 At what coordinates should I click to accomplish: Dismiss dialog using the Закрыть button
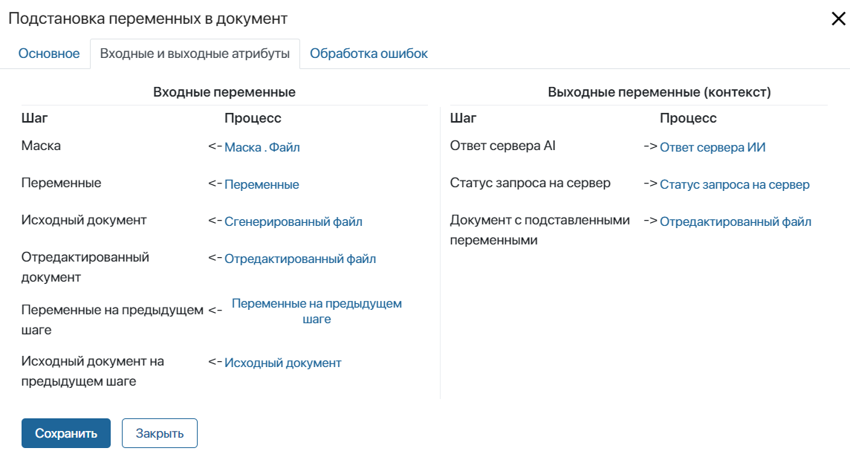pyautogui.click(x=159, y=432)
